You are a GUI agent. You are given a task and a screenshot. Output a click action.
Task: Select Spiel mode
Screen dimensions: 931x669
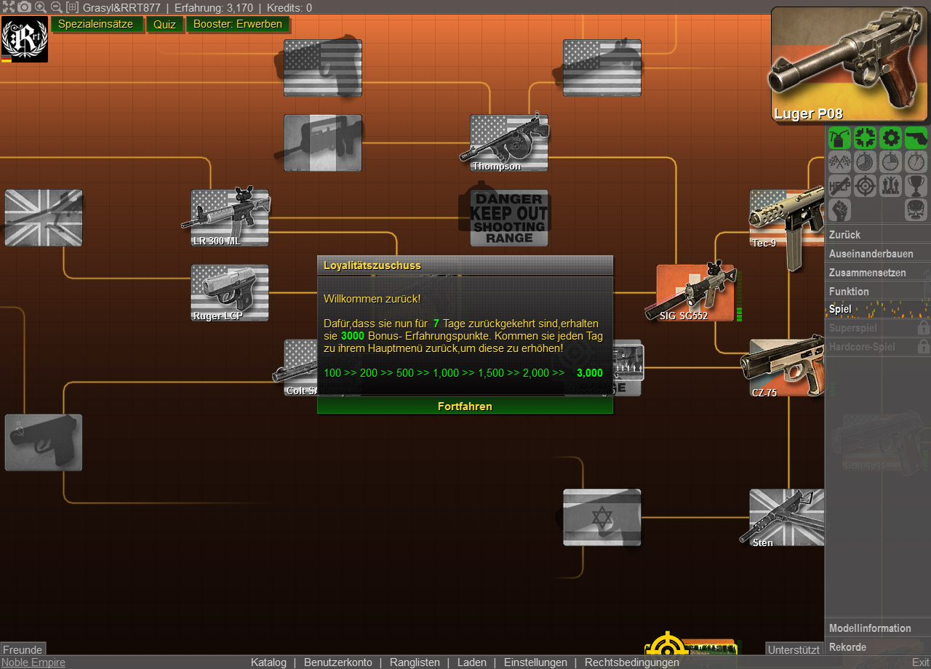tap(877, 310)
